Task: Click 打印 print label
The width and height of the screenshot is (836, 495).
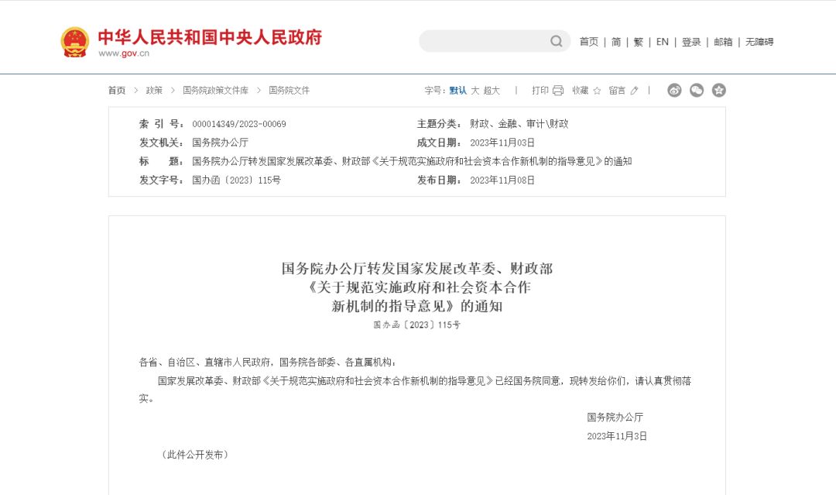Action: [x=540, y=91]
